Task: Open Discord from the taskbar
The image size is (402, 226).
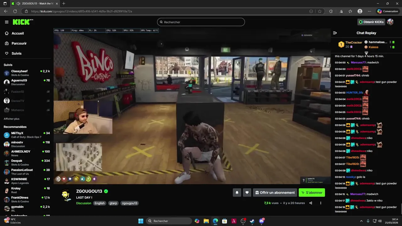Action: (x=262, y=221)
